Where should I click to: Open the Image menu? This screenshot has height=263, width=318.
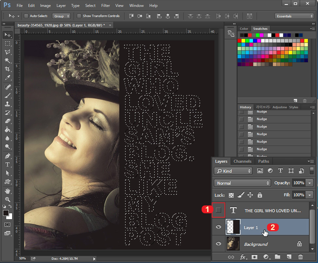(x=45, y=6)
